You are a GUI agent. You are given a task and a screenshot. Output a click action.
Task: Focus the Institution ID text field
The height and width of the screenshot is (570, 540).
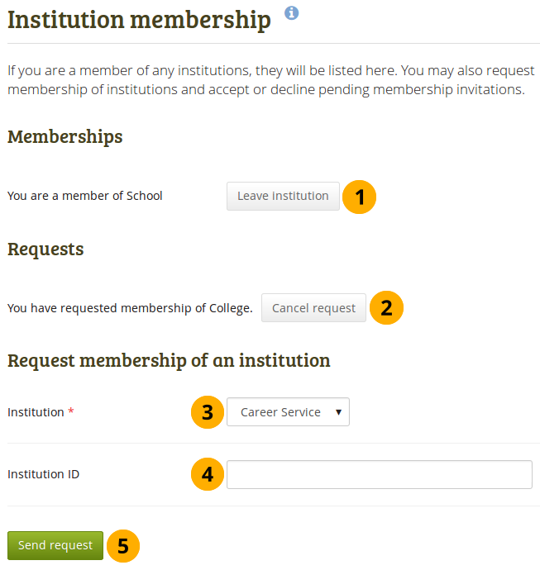(379, 475)
